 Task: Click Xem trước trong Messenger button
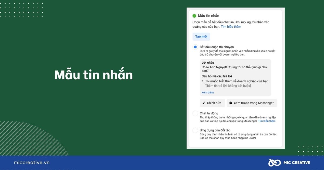(252, 103)
